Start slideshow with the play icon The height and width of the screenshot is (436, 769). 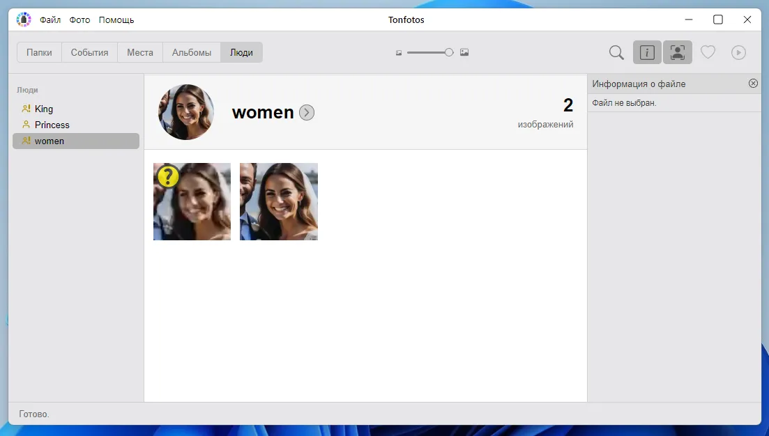pos(738,52)
